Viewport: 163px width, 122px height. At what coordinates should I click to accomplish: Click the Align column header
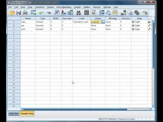pos(140,18)
